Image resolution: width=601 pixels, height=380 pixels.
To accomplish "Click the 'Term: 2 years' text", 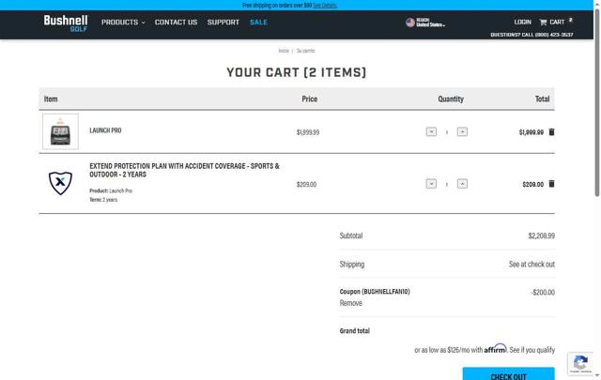I will 103,200.
